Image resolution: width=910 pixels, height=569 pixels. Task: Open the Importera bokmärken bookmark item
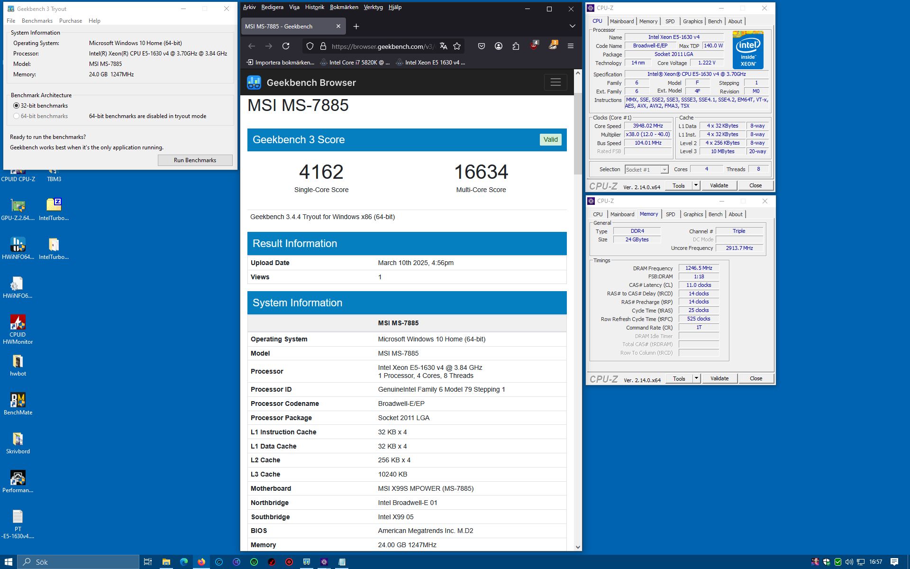(280, 62)
